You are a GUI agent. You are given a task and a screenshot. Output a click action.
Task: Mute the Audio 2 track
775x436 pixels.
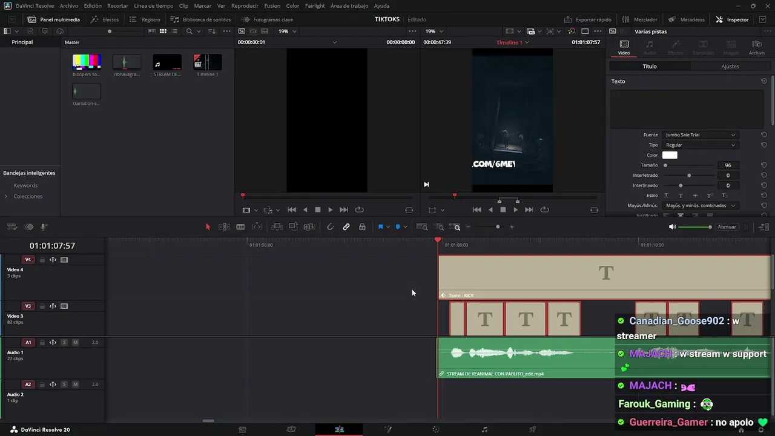pos(75,385)
